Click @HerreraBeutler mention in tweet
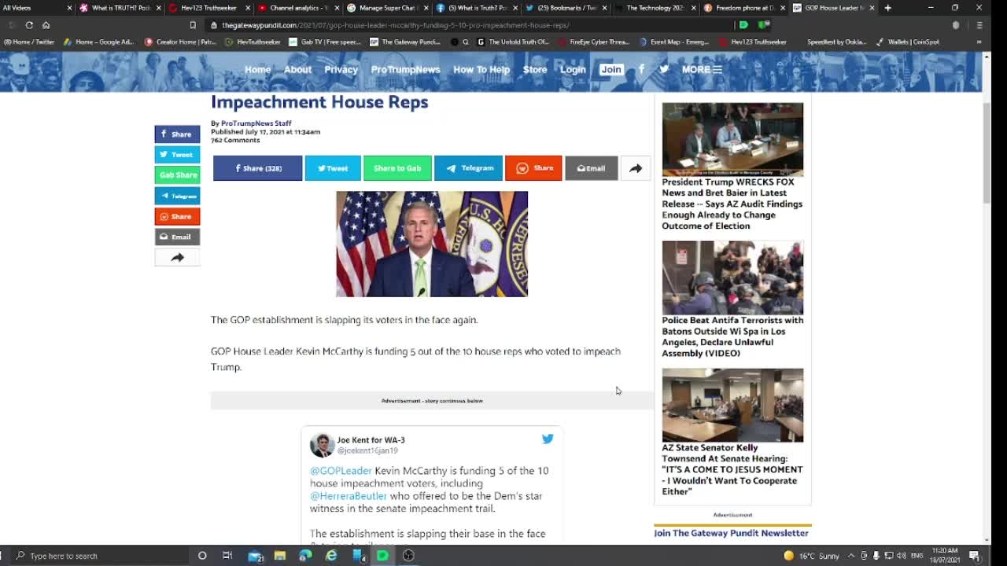1007x566 pixels. 349,496
